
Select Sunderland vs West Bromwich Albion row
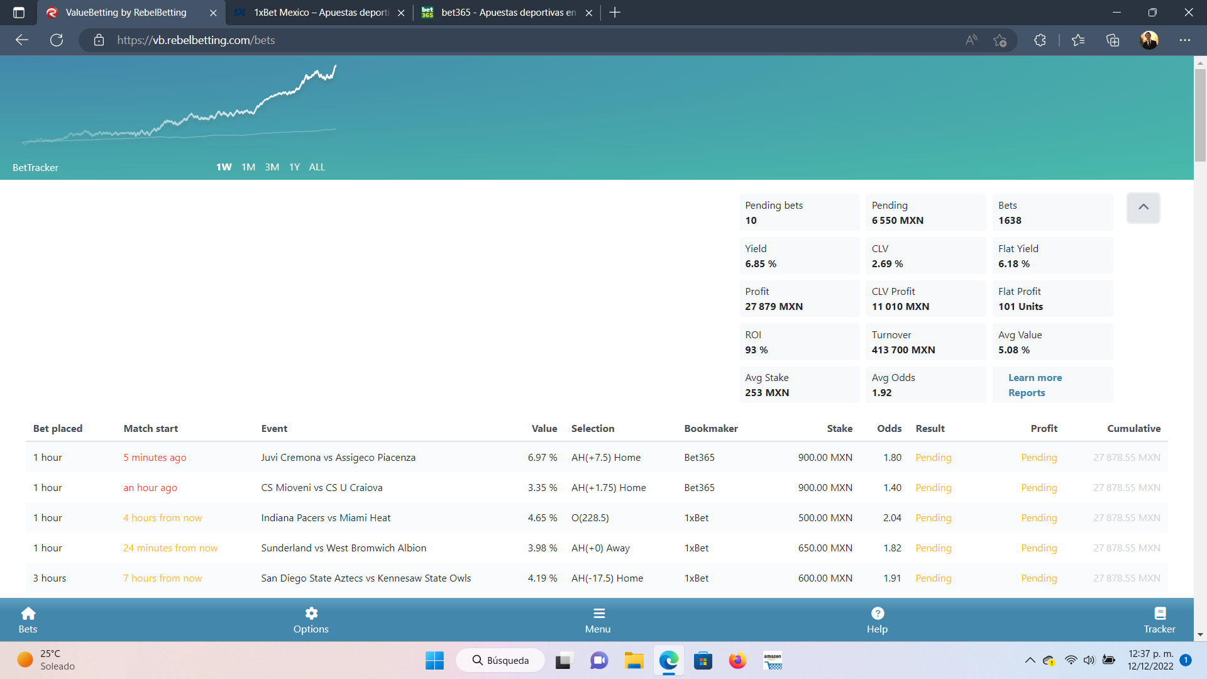tap(597, 548)
